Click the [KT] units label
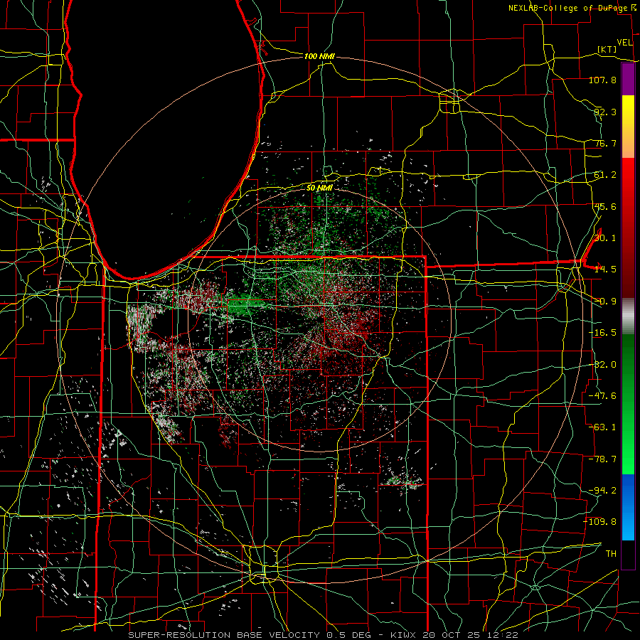The image size is (640, 640). point(607,49)
